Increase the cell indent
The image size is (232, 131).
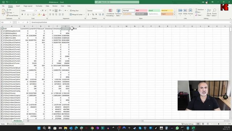63,15
